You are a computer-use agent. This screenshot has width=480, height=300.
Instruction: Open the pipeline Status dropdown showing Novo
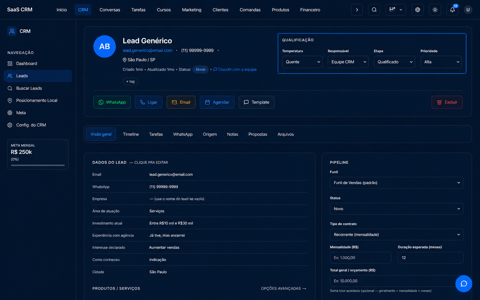point(397,209)
